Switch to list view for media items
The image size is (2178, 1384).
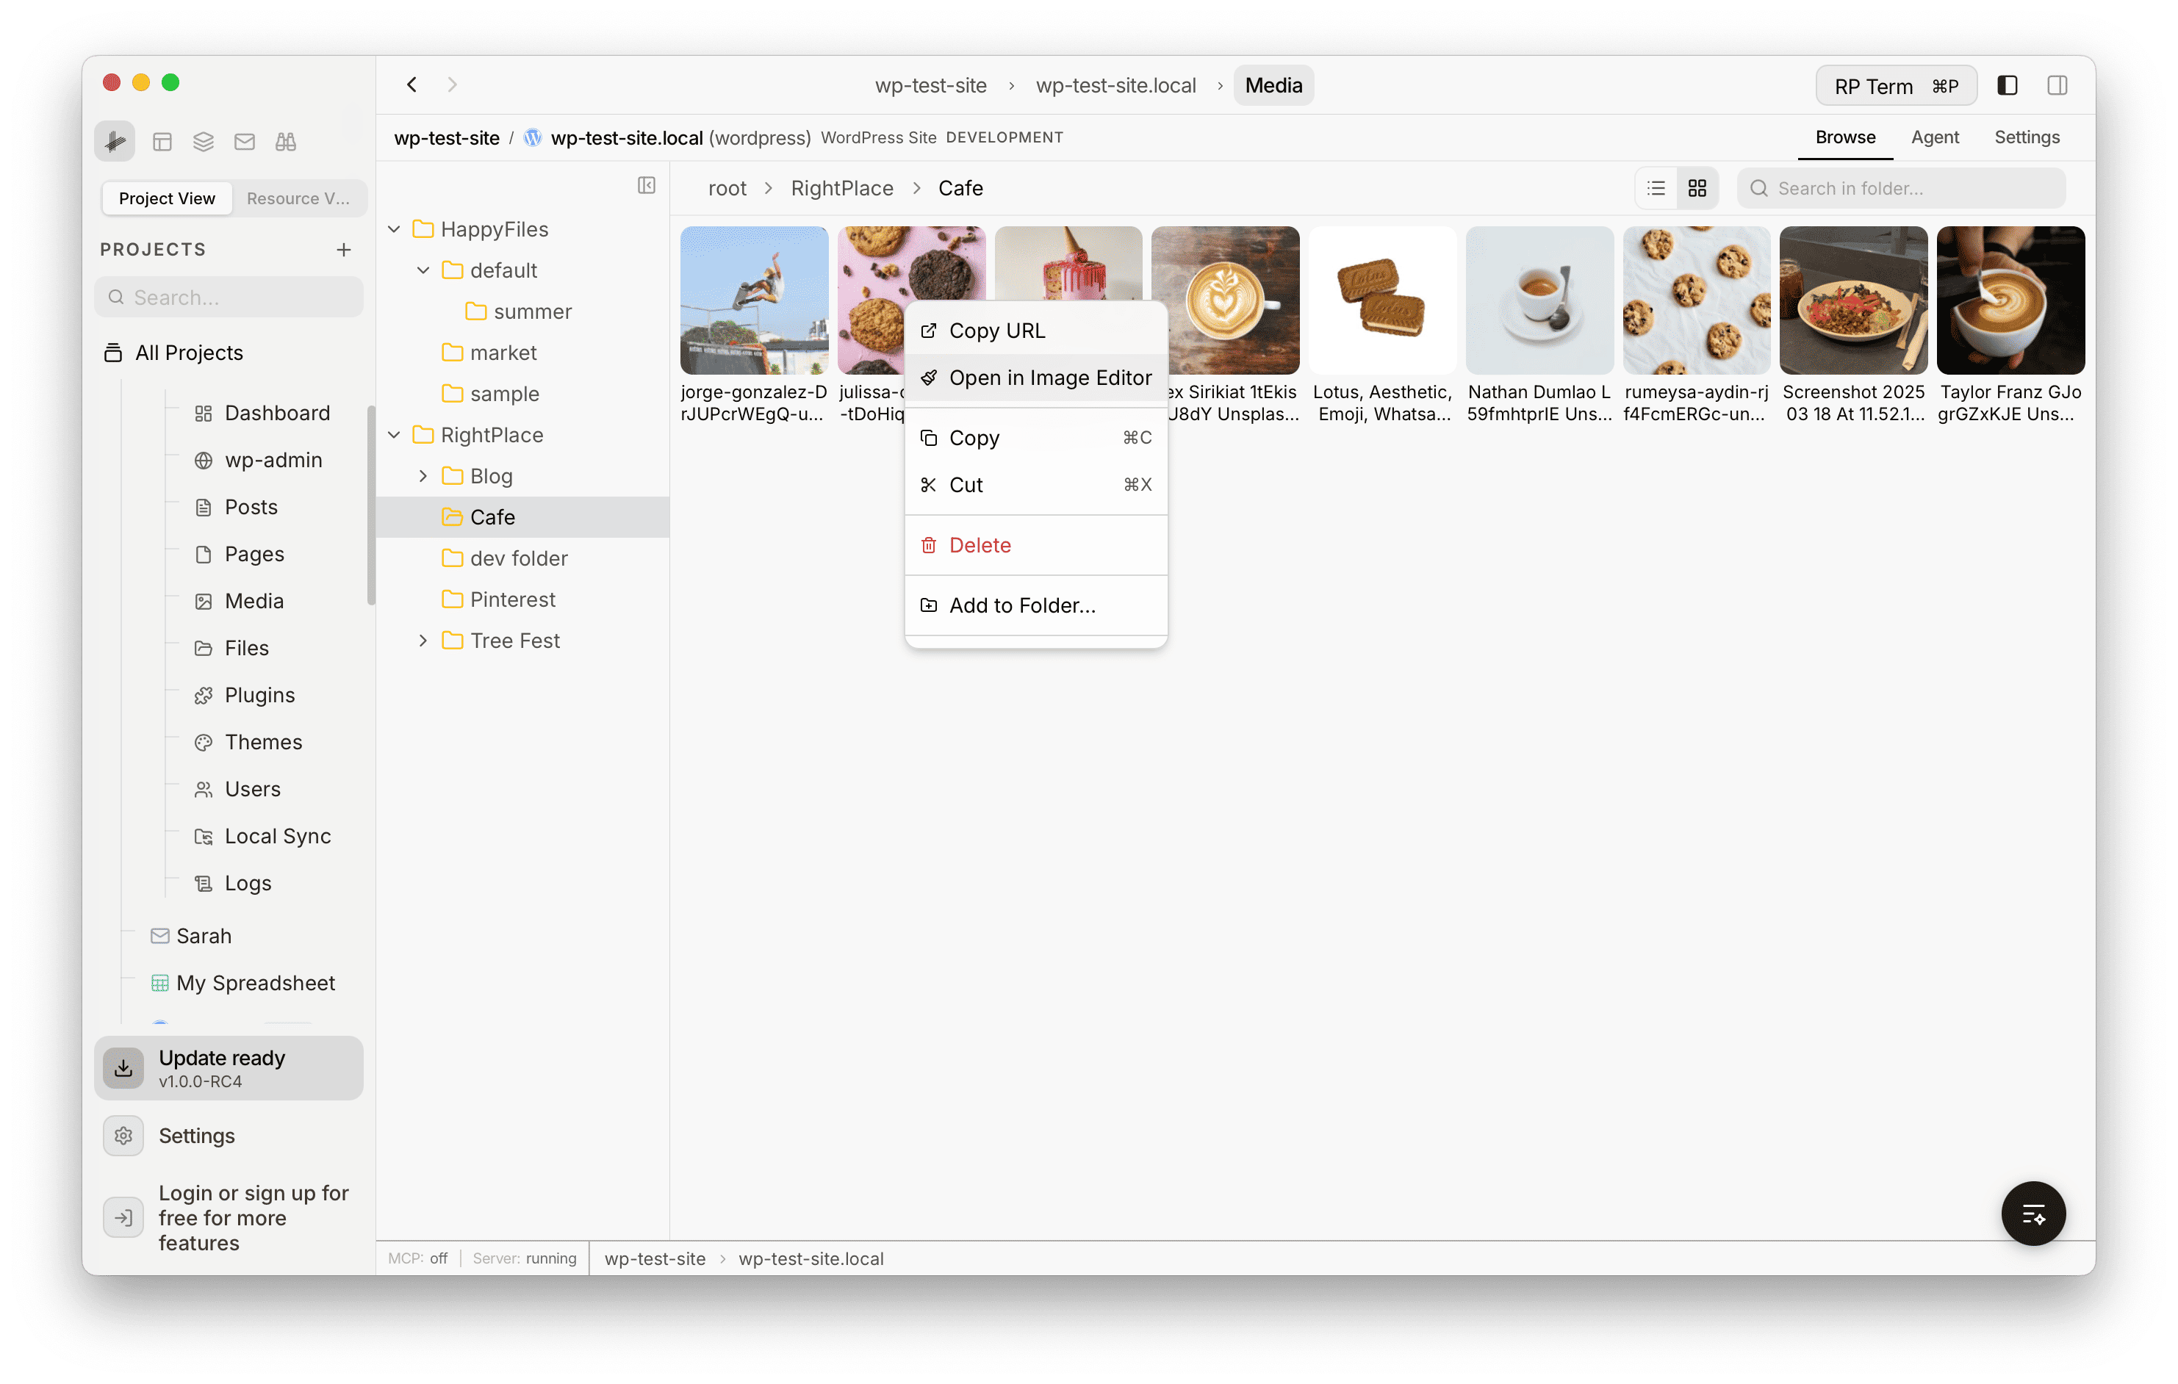click(x=1656, y=187)
